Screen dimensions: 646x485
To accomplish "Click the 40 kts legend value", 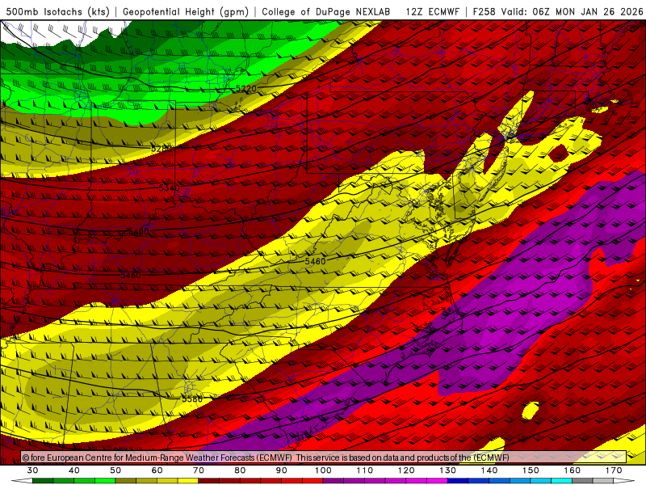I will pos(74,470).
